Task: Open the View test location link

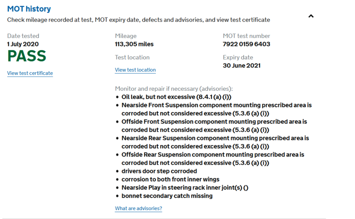Action: tap(135, 70)
